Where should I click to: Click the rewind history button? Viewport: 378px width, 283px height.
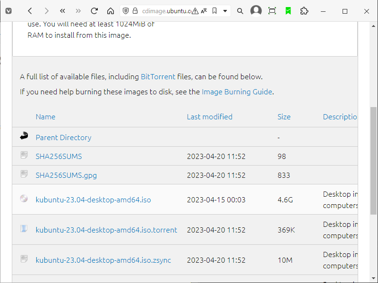coord(62,11)
